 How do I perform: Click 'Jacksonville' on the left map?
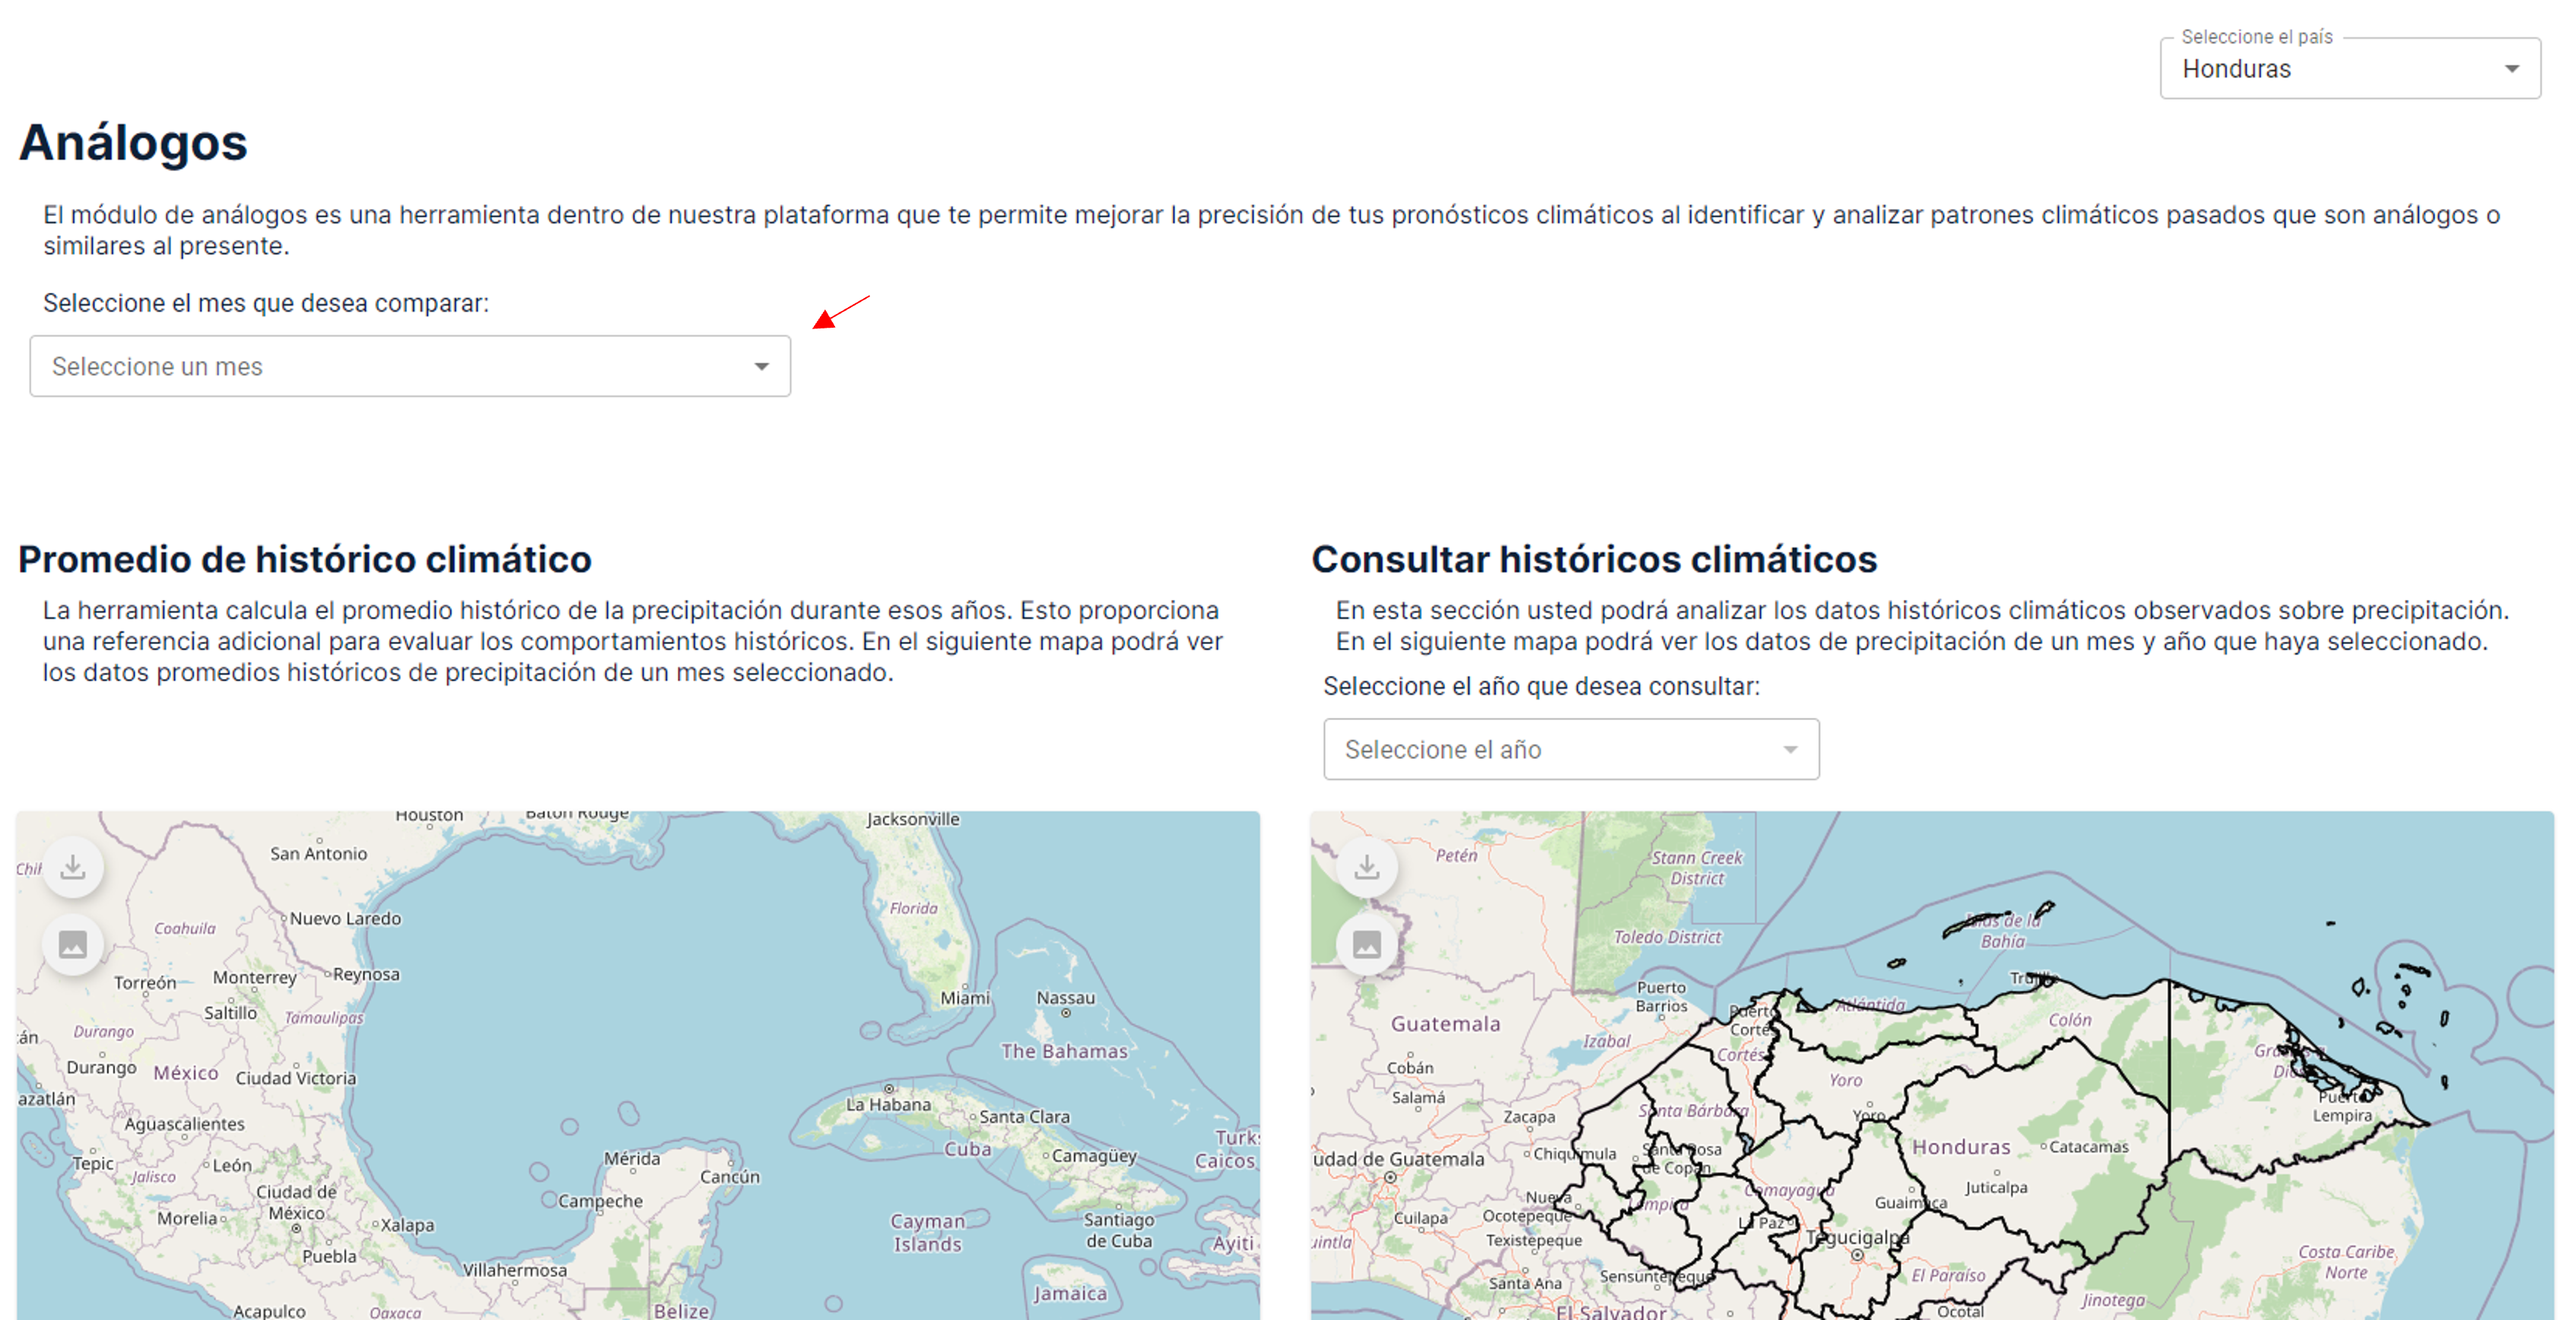(x=913, y=819)
